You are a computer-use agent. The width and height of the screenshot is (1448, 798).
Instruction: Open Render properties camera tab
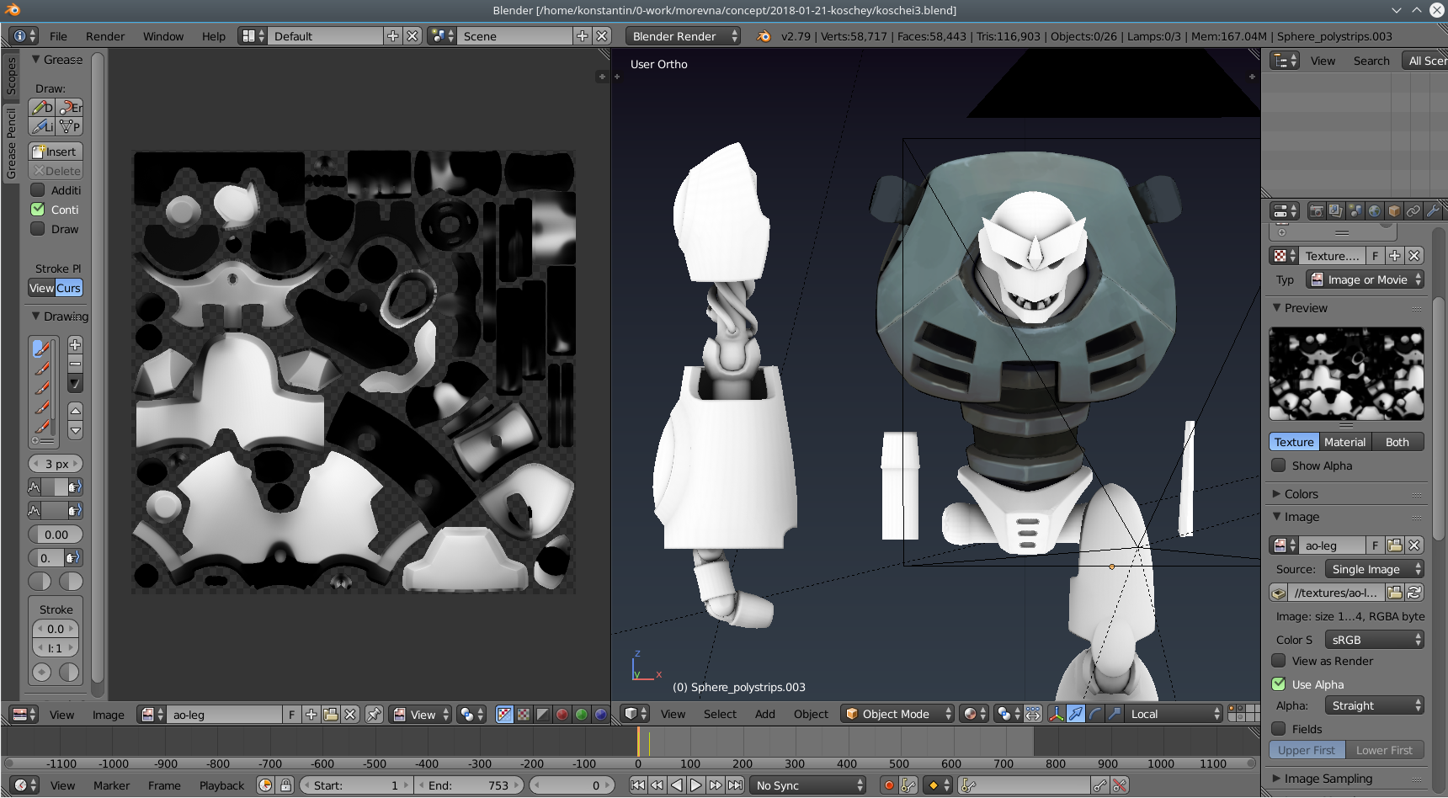click(1316, 210)
